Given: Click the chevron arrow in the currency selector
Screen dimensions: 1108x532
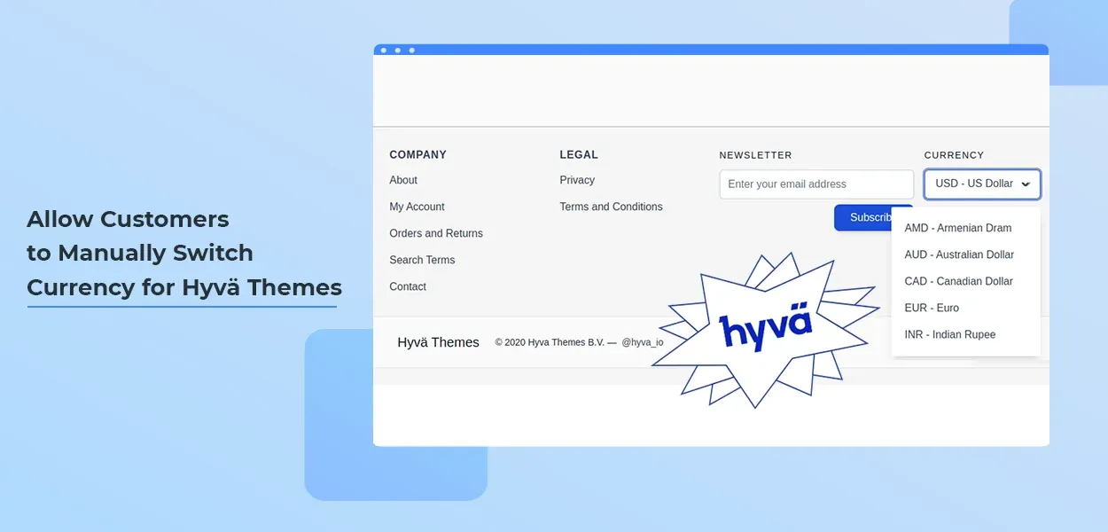Looking at the screenshot, I should pos(1026,184).
